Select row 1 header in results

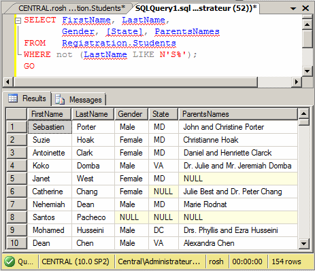pyautogui.click(x=16, y=127)
